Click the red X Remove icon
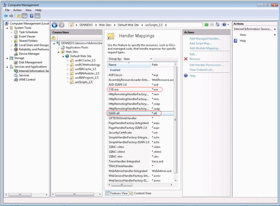280x206 pixels. click(x=186, y=59)
